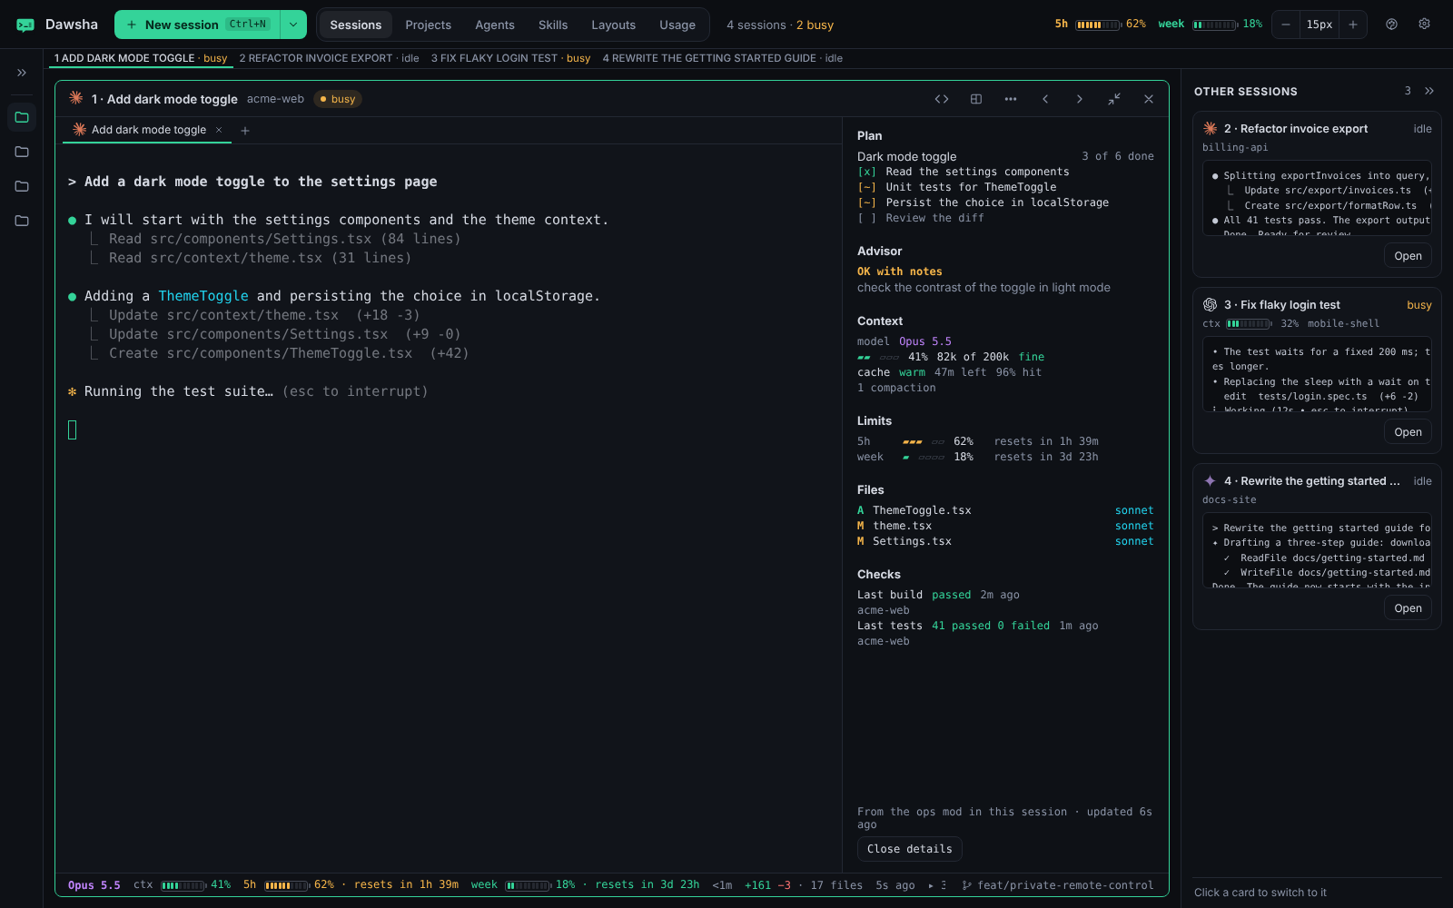Click the busy status badge in session header
Screen dimensions: 1453x908
pos(338,99)
